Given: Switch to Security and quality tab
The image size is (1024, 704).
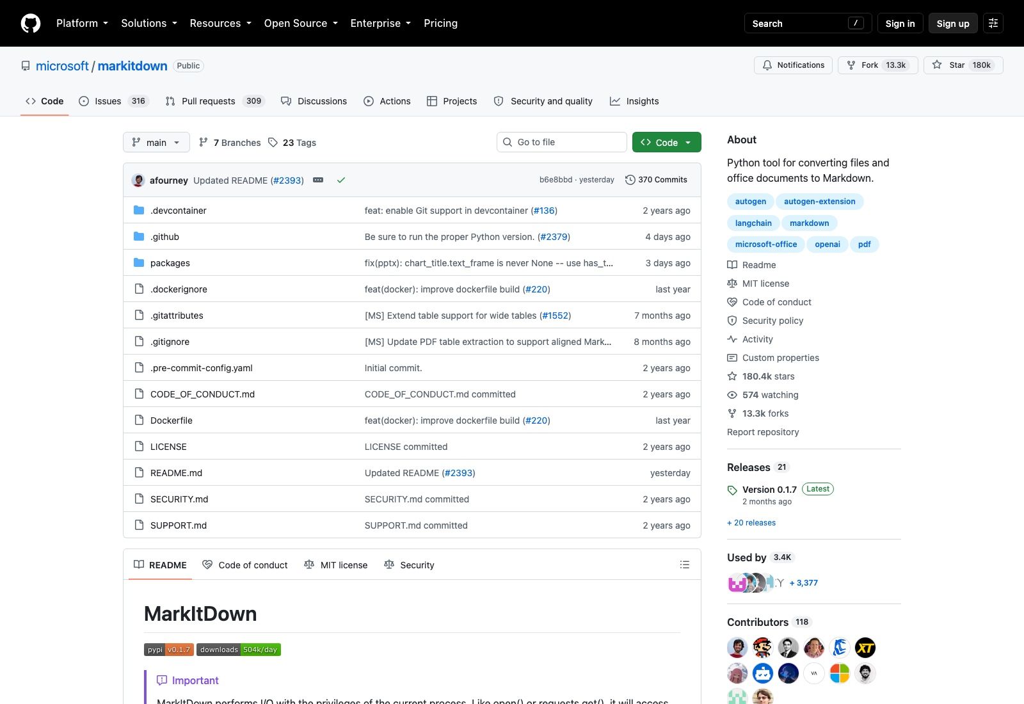Looking at the screenshot, I should coord(543,101).
